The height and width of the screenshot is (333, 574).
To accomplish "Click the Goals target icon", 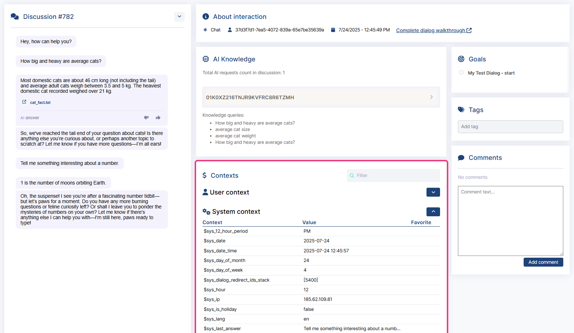I will pyautogui.click(x=461, y=59).
